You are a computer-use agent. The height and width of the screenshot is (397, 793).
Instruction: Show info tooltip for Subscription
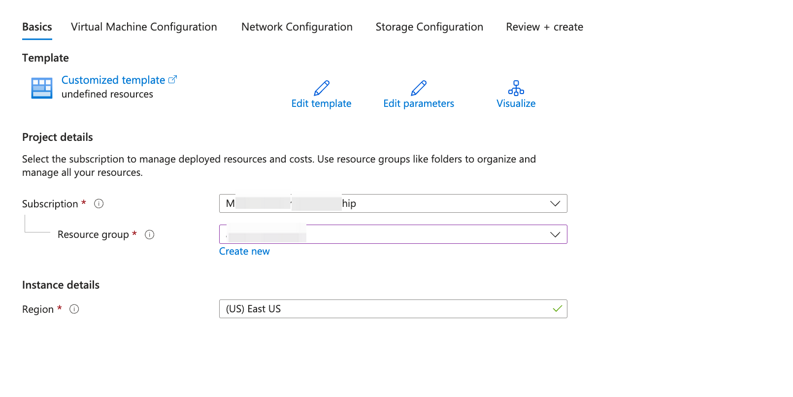99,204
